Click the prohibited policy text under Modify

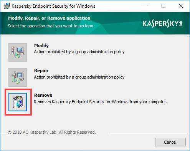point(79,52)
